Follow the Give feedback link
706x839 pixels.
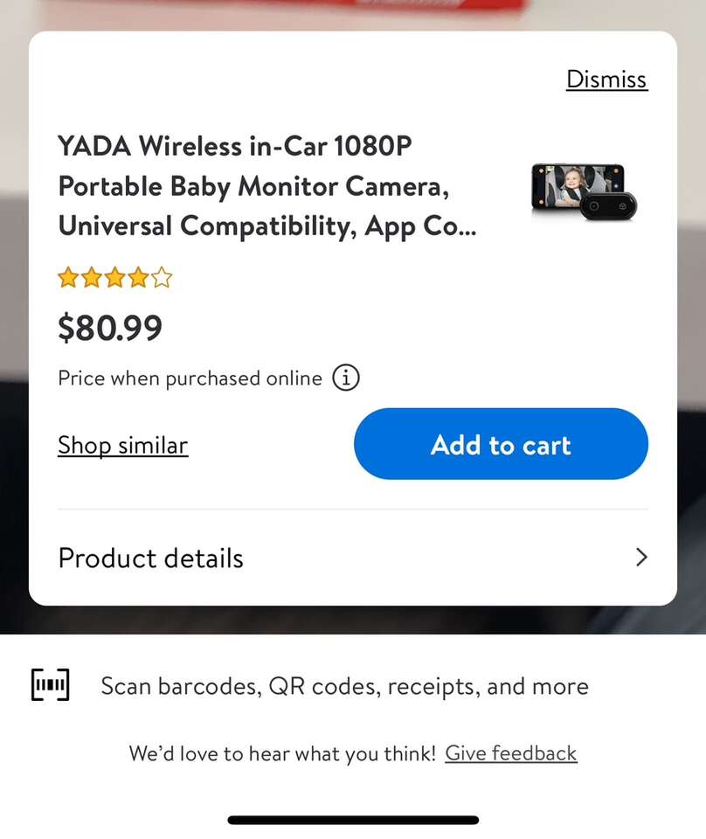click(x=511, y=753)
